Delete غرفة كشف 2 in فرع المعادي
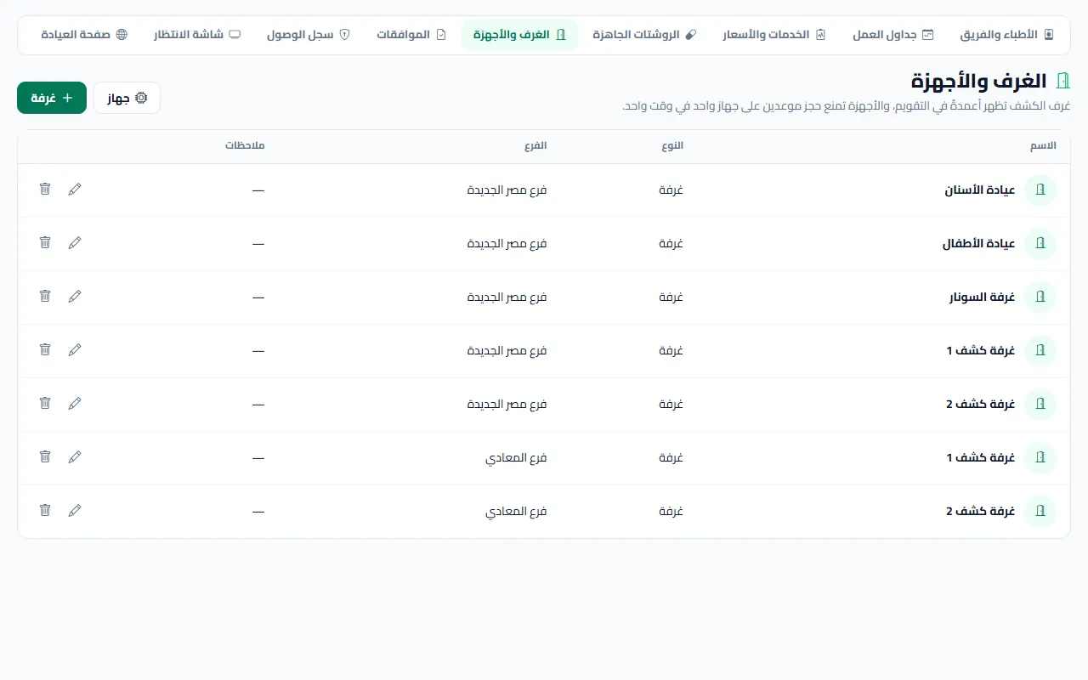 click(x=45, y=510)
